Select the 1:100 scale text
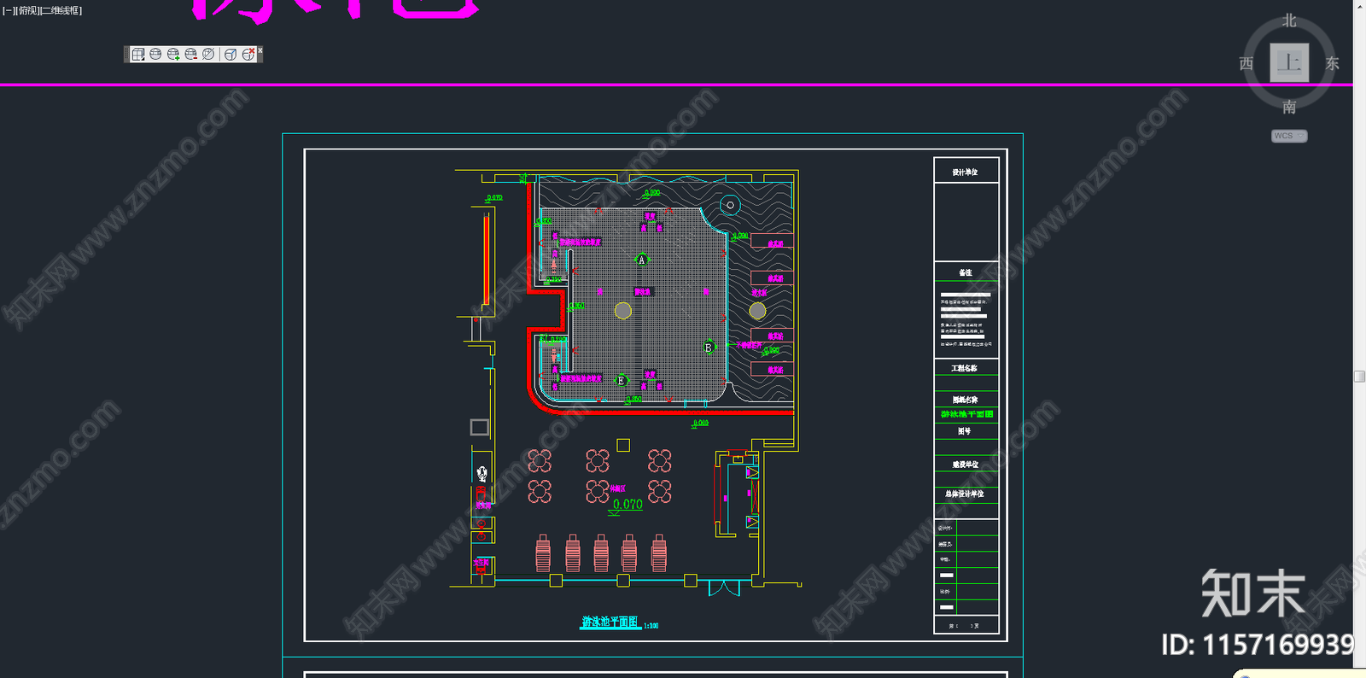 pos(651,626)
